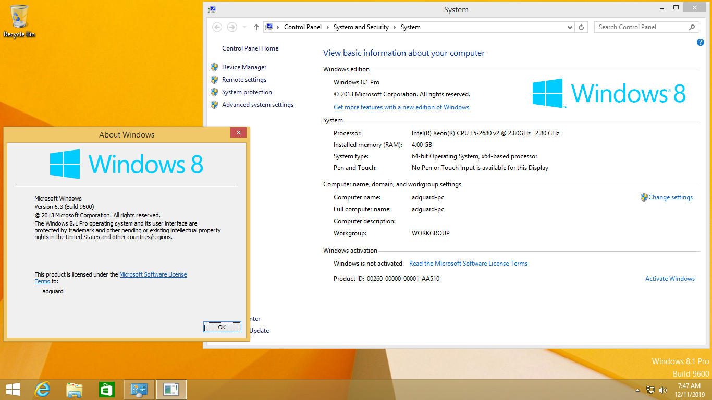Maximize the System window
The image size is (712, 400).
676,7
